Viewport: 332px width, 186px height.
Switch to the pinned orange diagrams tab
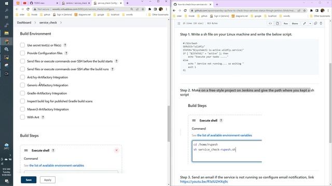pyautogui.click(x=18, y=3)
